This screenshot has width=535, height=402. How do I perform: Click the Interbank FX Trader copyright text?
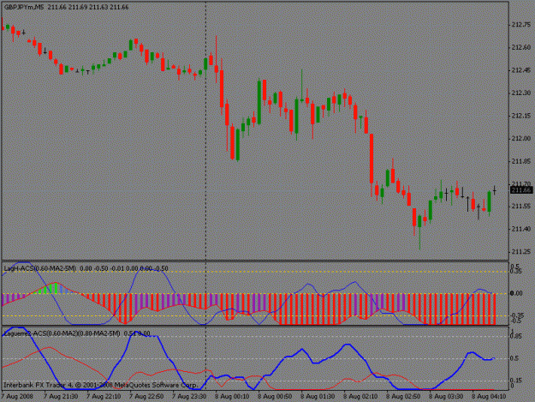(x=101, y=385)
